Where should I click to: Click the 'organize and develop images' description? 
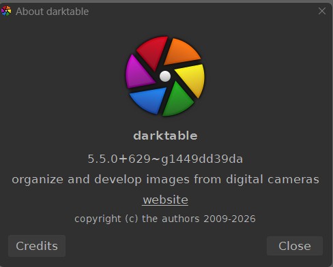point(165,180)
